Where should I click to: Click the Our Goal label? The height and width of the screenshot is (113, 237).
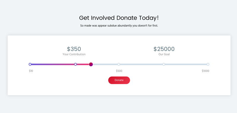tap(164, 54)
